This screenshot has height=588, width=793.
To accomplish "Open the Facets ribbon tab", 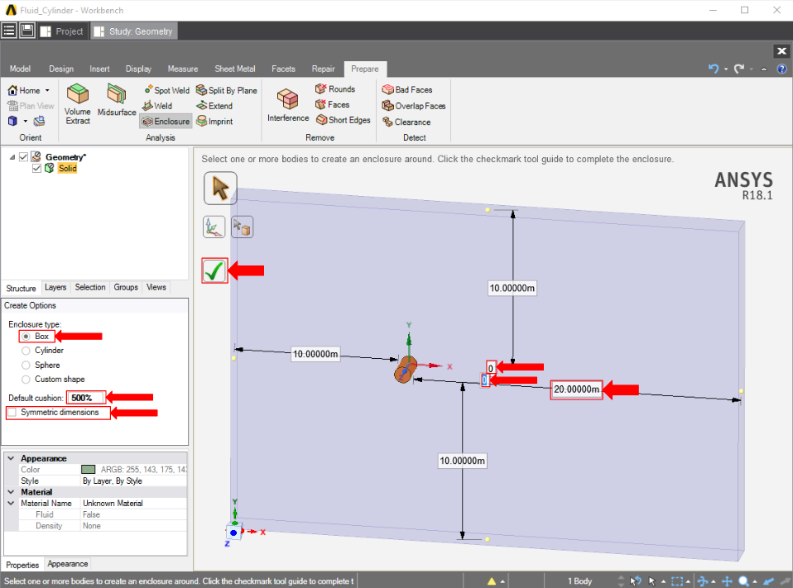I will 283,69.
